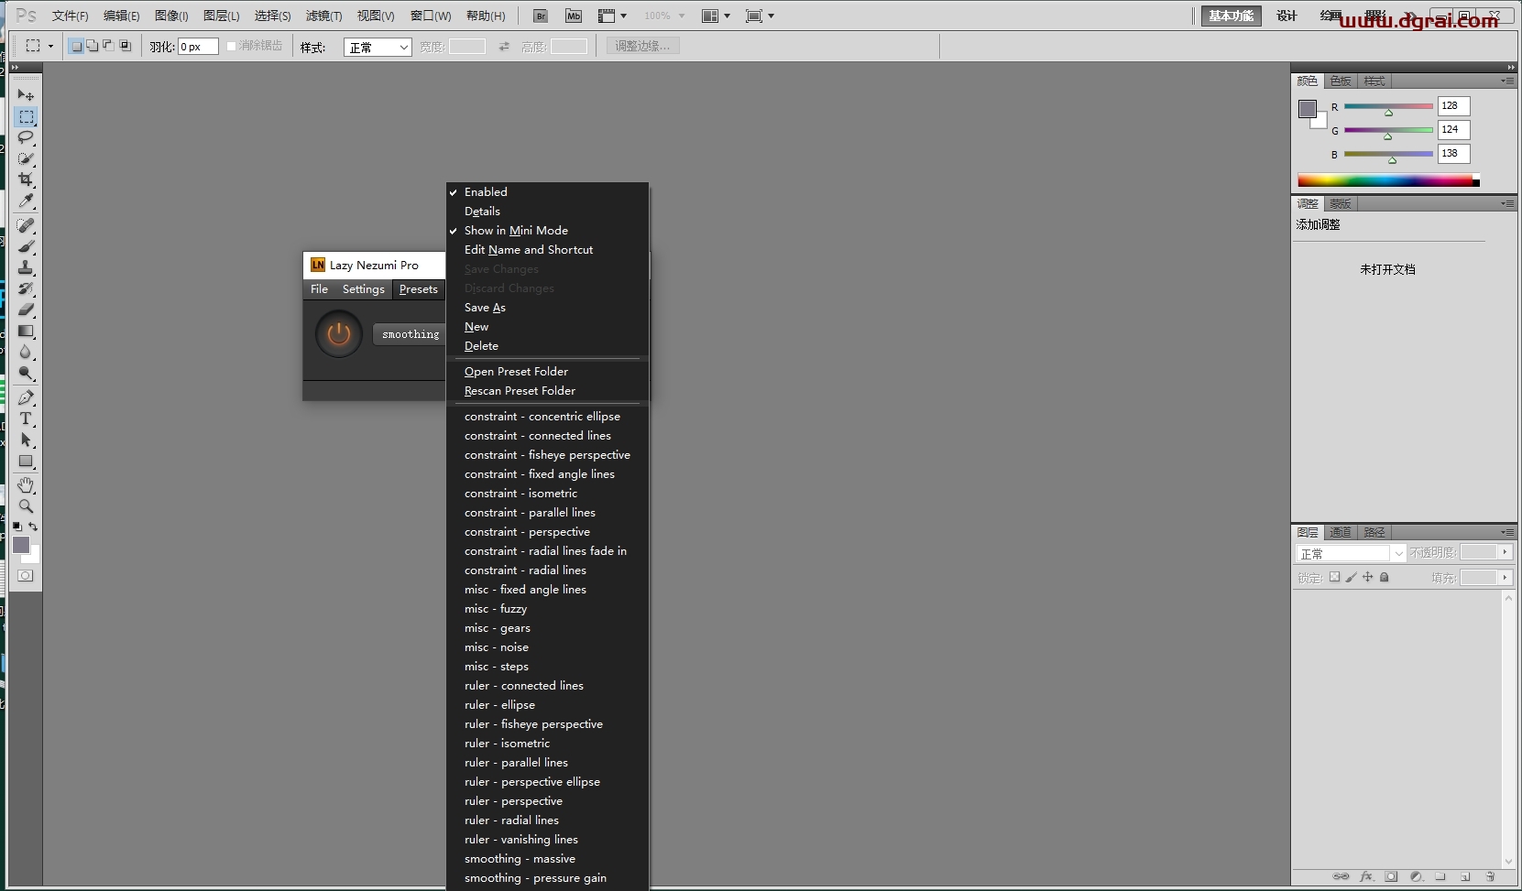The image size is (1522, 891).
Task: Click lock transparent pixels icon
Action: coord(1335,577)
